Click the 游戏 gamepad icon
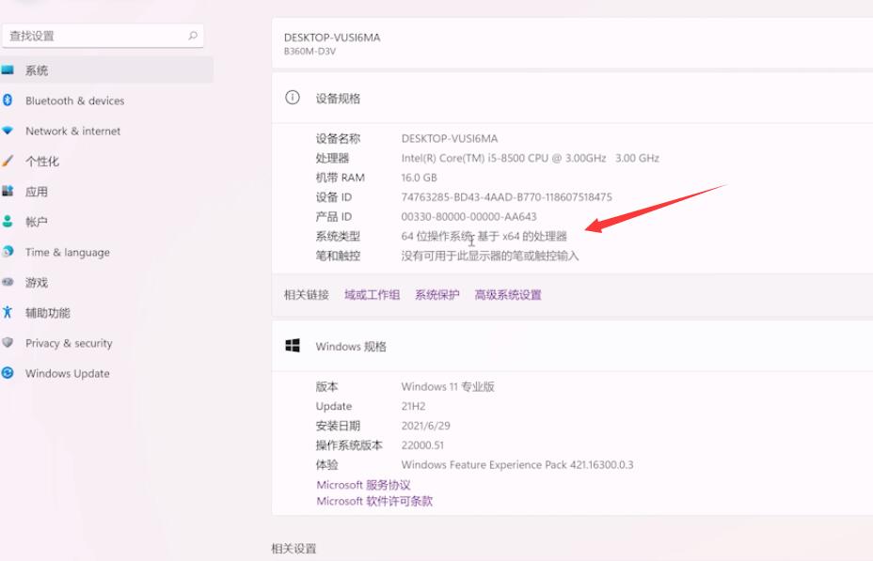The width and height of the screenshot is (873, 561). point(8,282)
